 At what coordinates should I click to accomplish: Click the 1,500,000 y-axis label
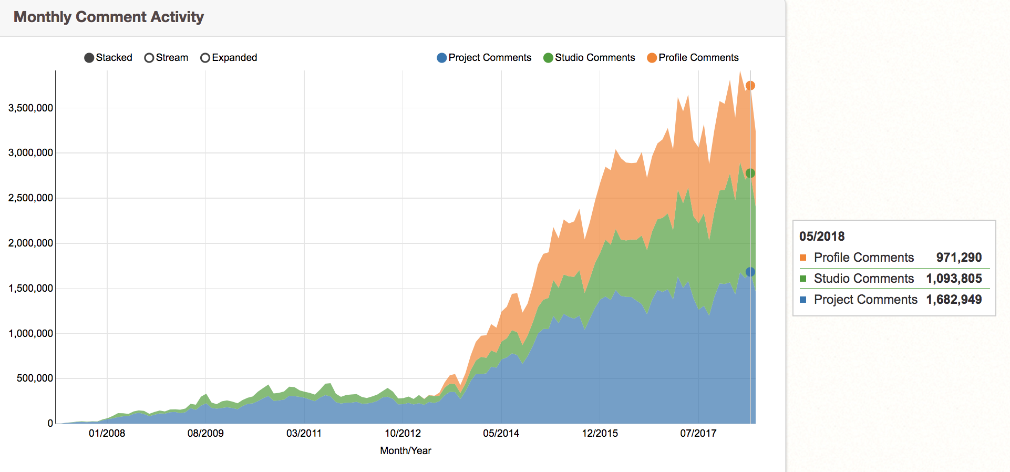tap(30, 288)
